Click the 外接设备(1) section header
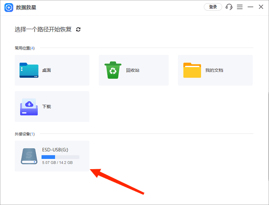Image resolution: width=269 pixels, height=205 pixels. [25, 134]
